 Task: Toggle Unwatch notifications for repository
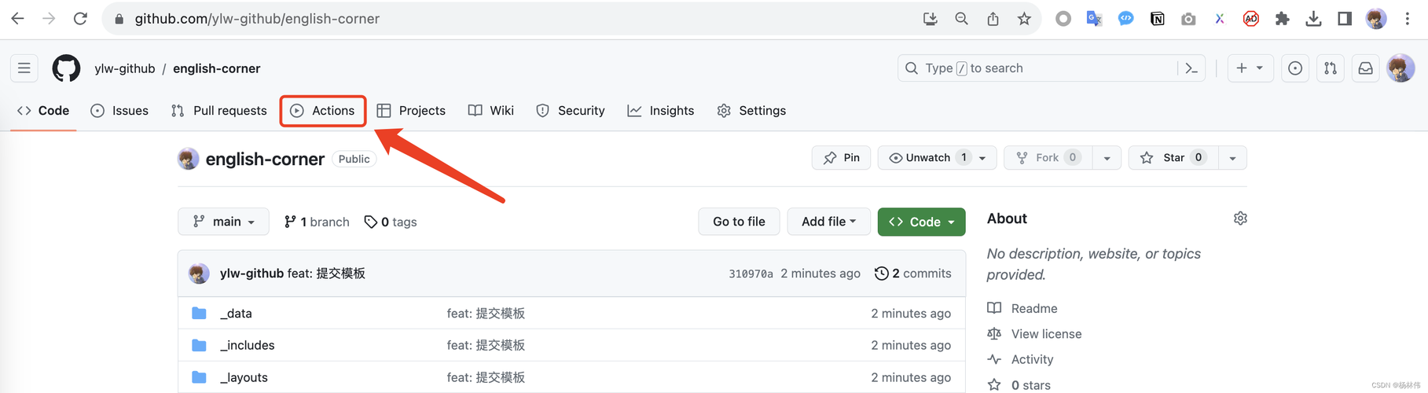point(928,158)
